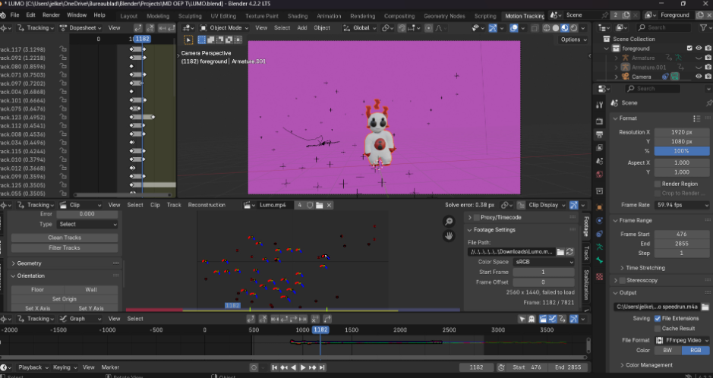This screenshot has width=713, height=378.
Task: Click use preview range clock icon
Action: 501,367
